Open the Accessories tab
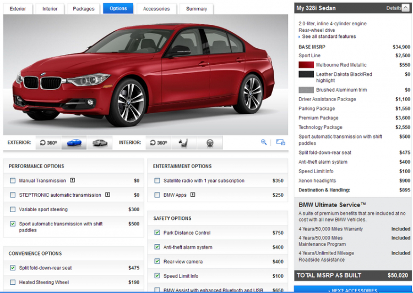This screenshot has height=293, width=413. click(156, 9)
